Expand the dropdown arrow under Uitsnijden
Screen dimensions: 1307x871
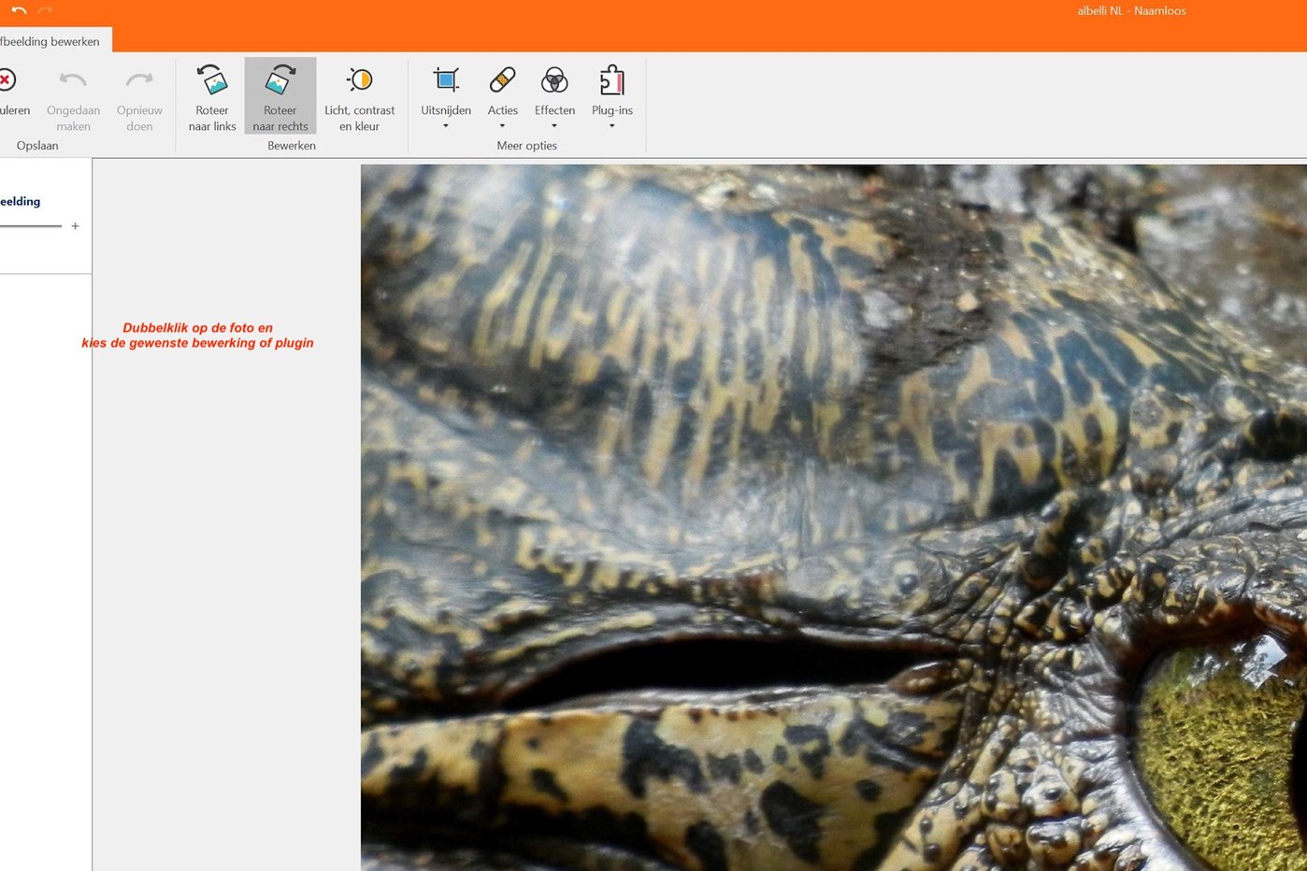pos(446,126)
